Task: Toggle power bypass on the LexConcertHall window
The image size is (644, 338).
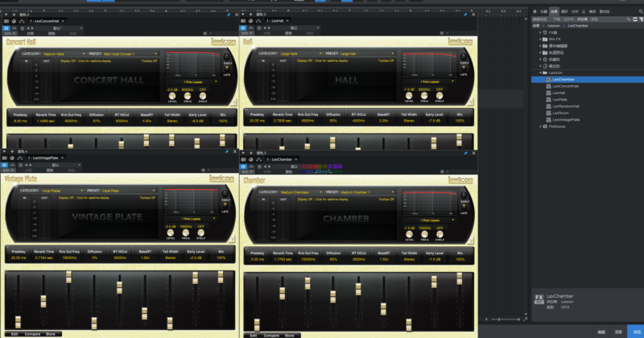Action: click(x=6, y=28)
